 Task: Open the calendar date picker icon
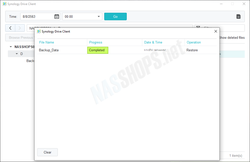point(57,17)
